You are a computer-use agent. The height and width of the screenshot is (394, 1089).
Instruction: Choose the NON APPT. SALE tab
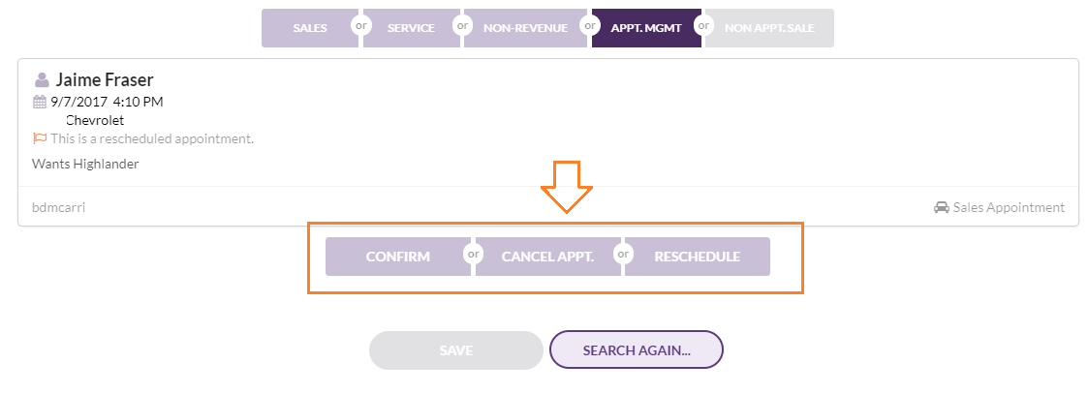[769, 28]
